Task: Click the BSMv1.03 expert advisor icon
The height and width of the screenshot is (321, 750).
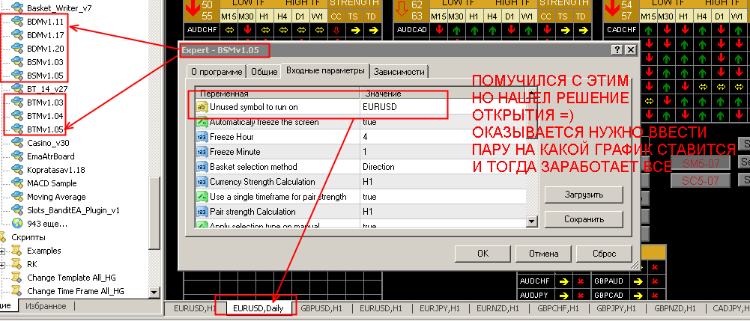Action: (x=18, y=61)
